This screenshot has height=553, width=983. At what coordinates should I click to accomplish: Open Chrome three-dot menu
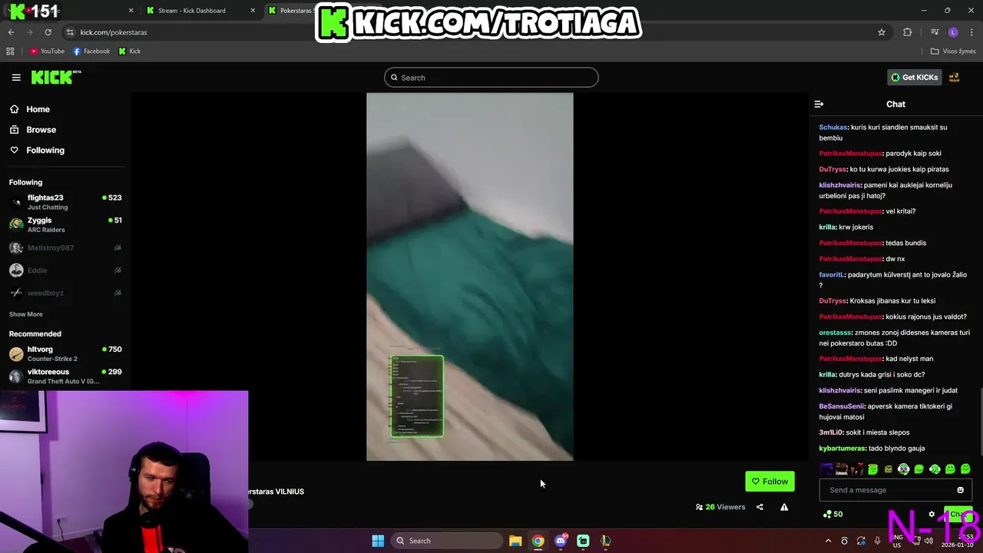click(x=971, y=32)
